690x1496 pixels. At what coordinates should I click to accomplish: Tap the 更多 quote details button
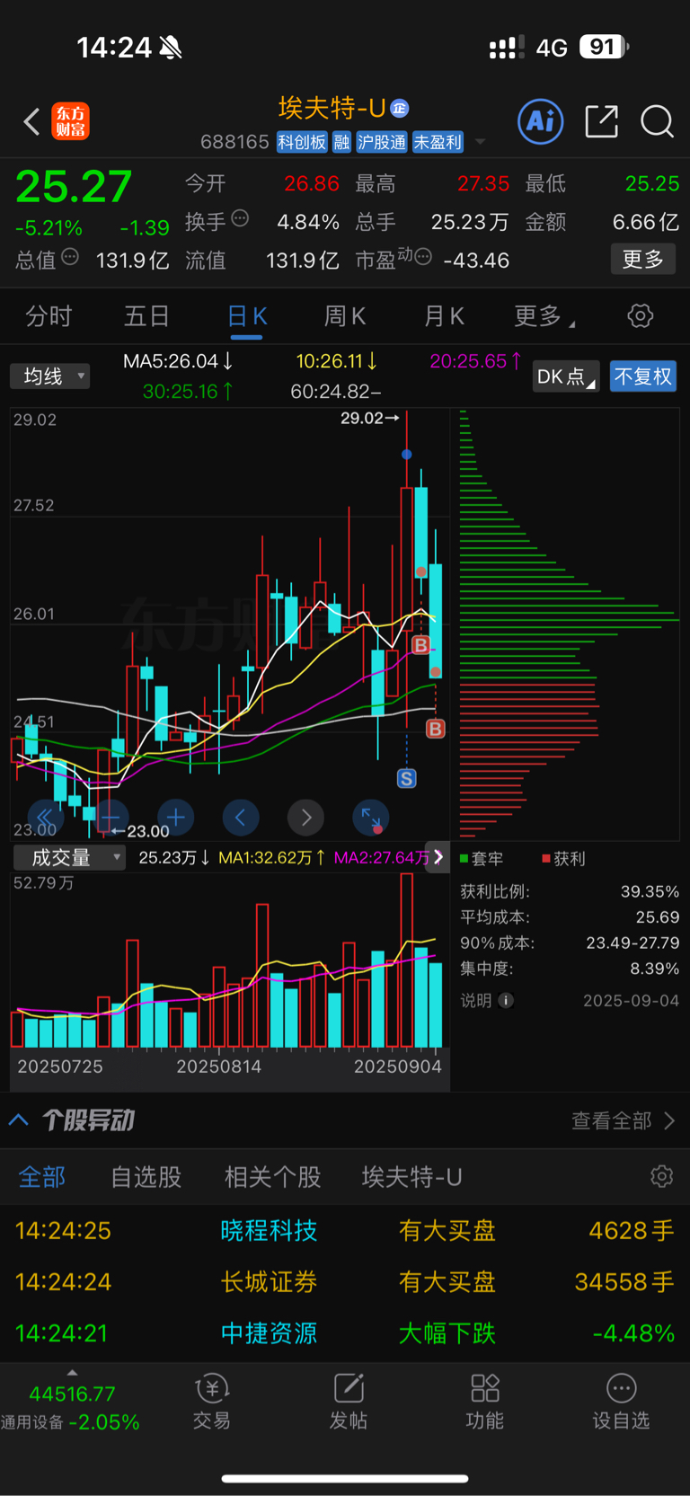click(643, 260)
